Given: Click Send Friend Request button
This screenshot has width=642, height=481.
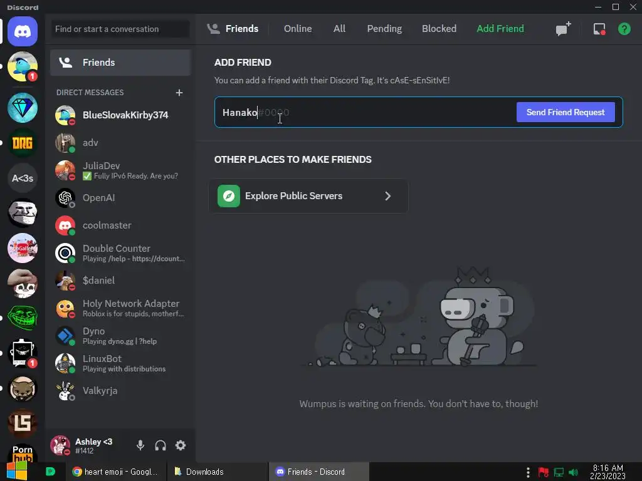Looking at the screenshot, I should pyautogui.click(x=566, y=112).
